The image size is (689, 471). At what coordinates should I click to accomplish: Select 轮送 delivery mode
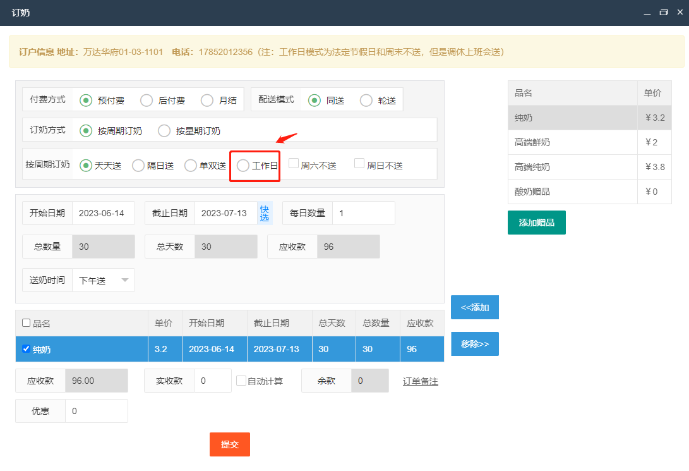(x=366, y=100)
